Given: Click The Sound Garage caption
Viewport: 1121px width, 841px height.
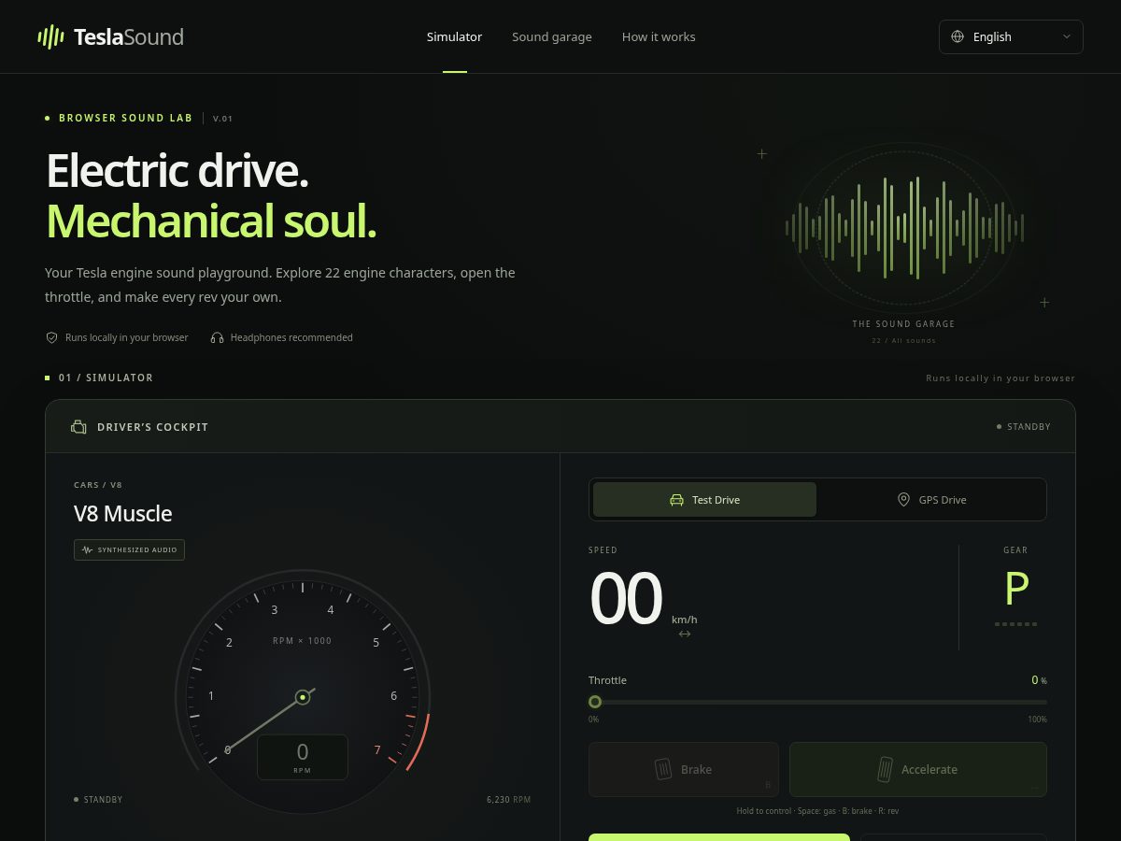Looking at the screenshot, I should pos(903,324).
